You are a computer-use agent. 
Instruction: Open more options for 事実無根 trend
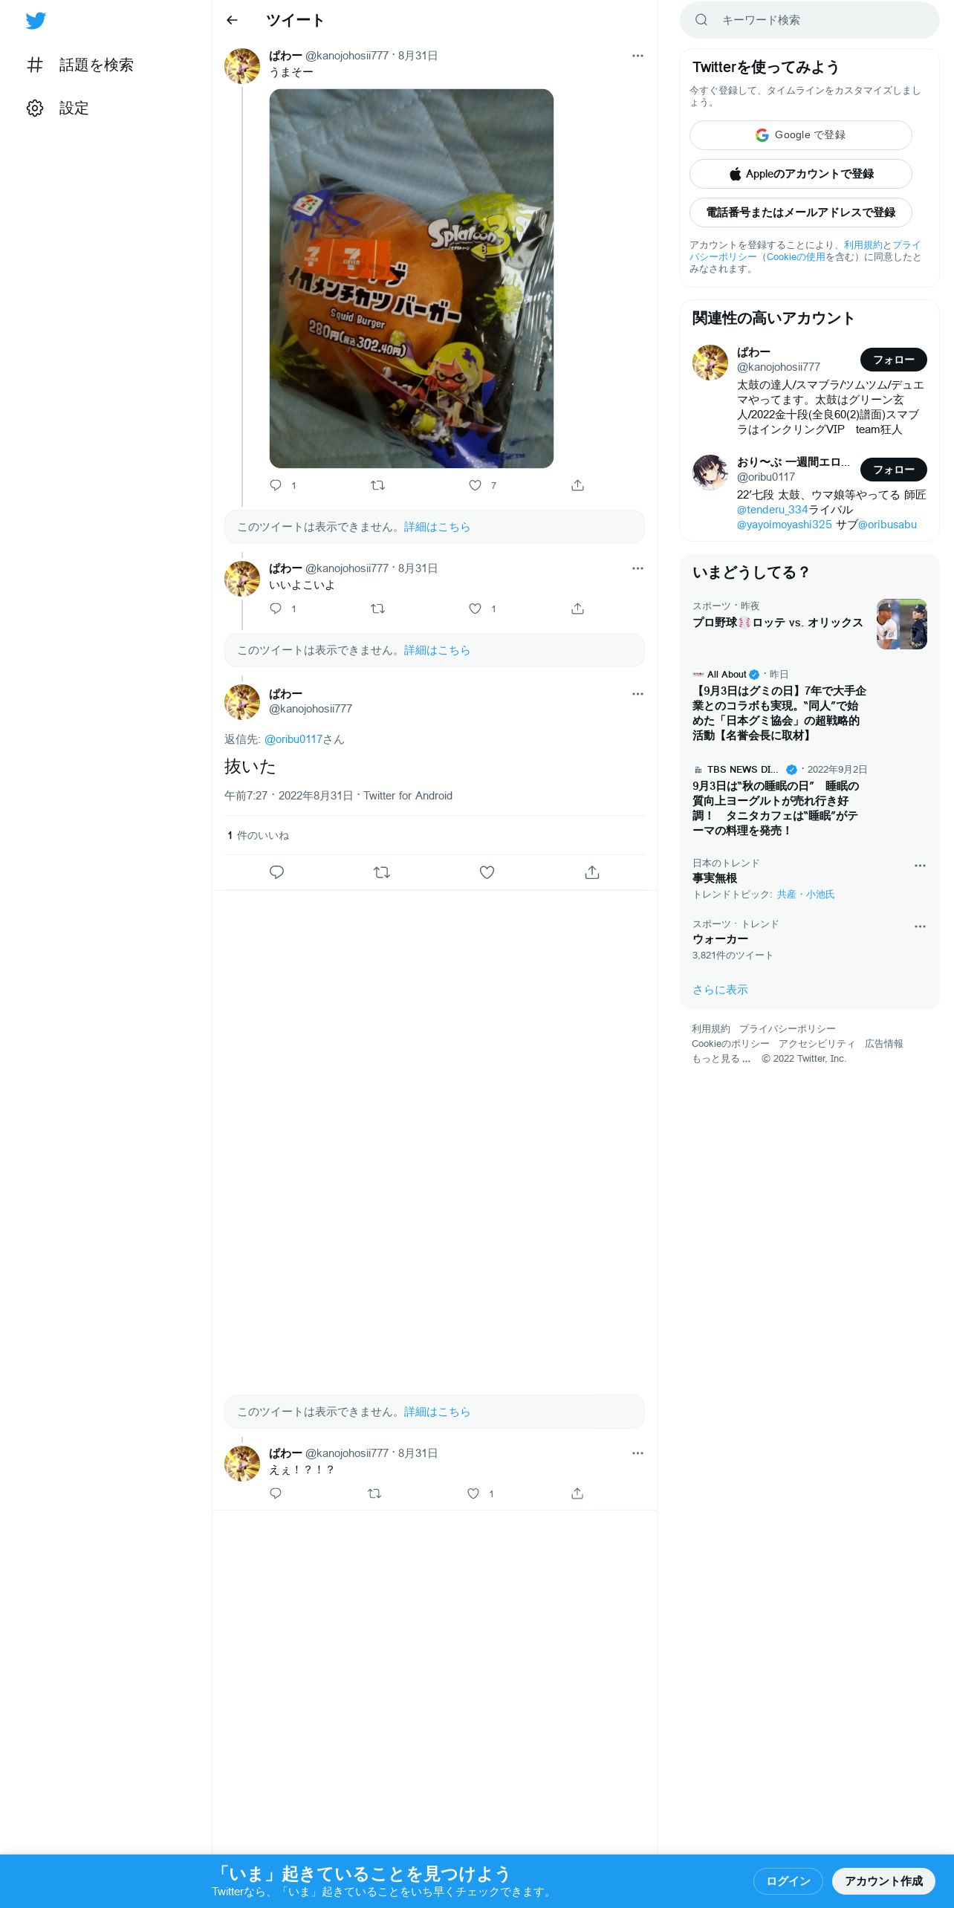pos(920,866)
